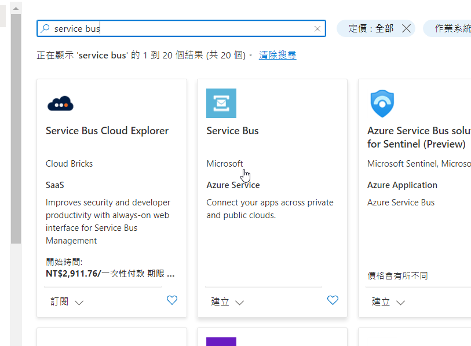Open Service Bus Cloud Explorer cloud icon
471x346 pixels.
(x=60, y=104)
